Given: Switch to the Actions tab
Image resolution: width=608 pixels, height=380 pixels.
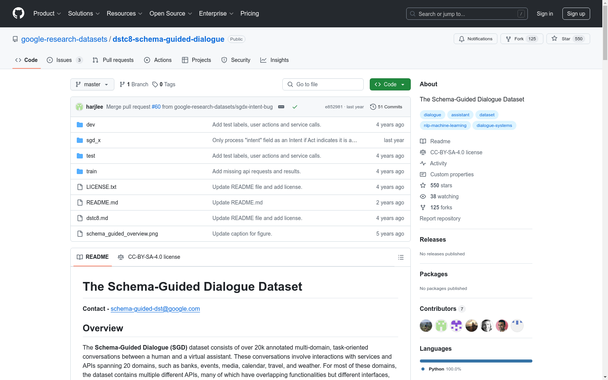Looking at the screenshot, I should (x=158, y=60).
